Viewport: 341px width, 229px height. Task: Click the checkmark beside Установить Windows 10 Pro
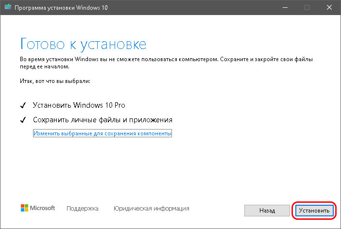click(x=23, y=105)
